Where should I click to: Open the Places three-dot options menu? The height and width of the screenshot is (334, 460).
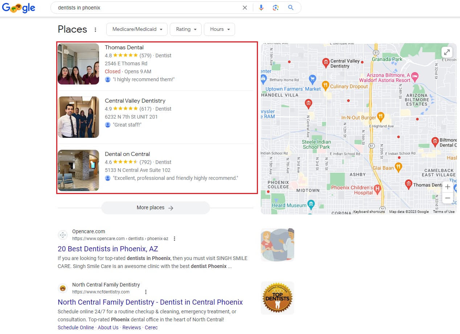click(x=95, y=30)
